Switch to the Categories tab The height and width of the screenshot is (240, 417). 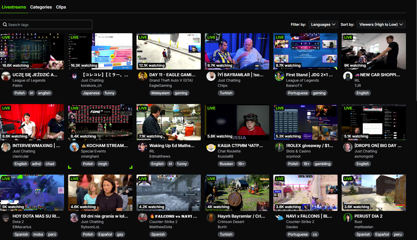pos(41,7)
